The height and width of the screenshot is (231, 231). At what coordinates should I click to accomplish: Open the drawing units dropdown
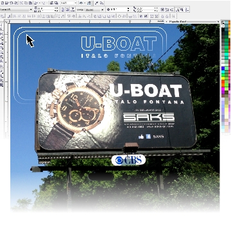click(x=103, y=10)
